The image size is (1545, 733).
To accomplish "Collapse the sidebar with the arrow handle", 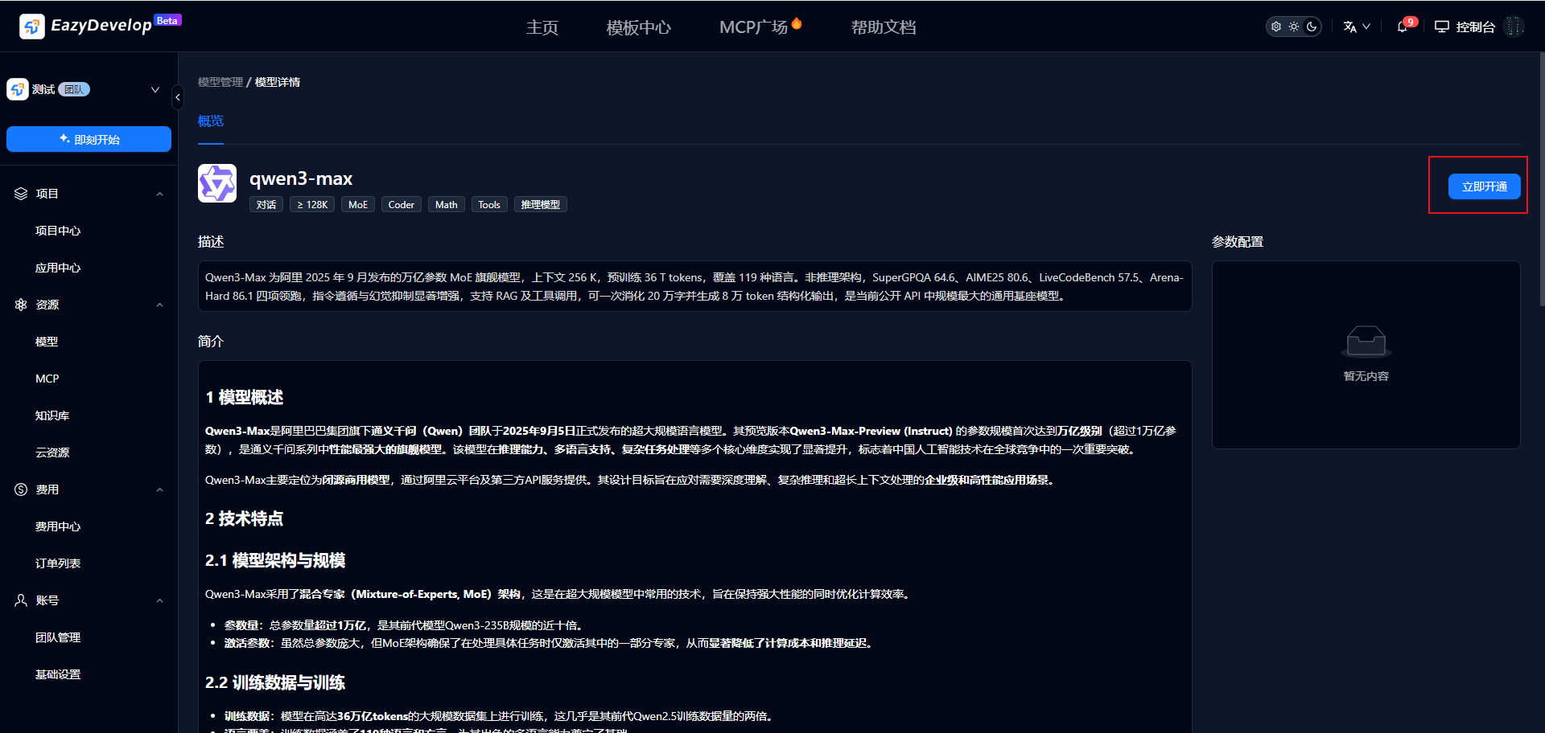I will (178, 97).
